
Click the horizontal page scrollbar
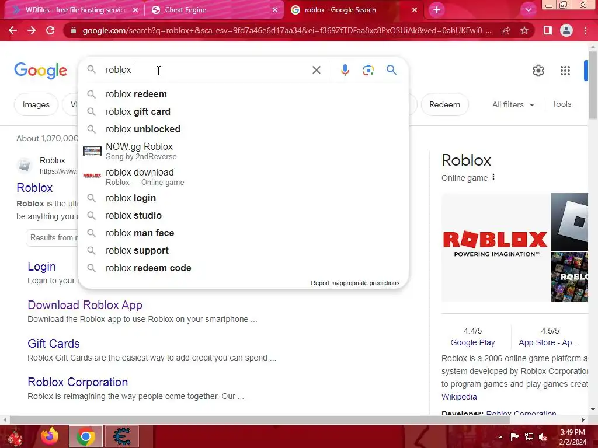point(259,419)
